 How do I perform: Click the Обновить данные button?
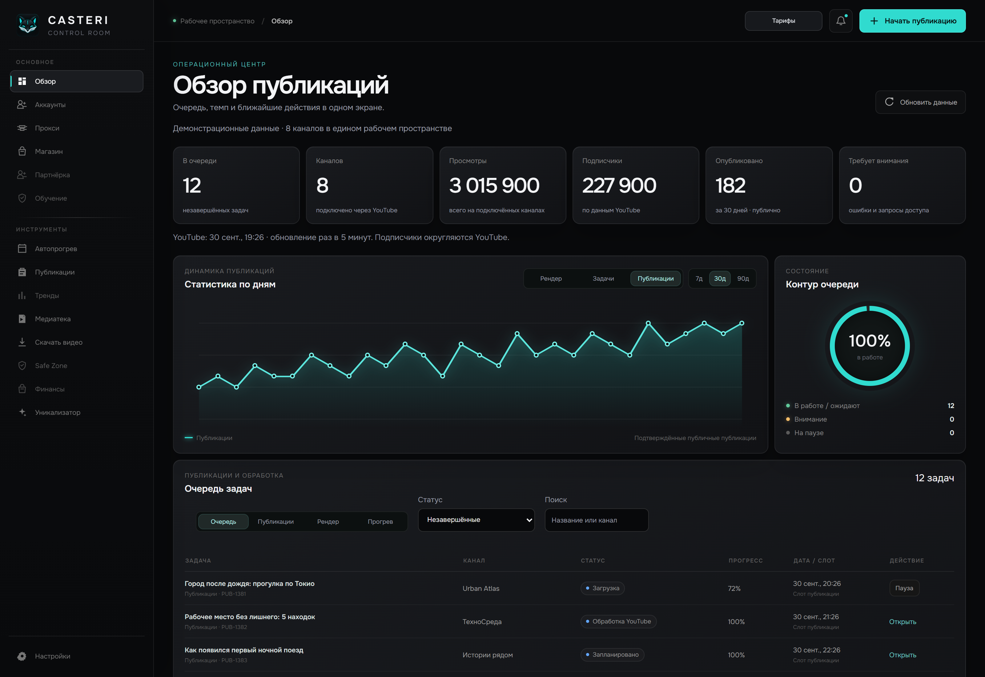click(921, 102)
